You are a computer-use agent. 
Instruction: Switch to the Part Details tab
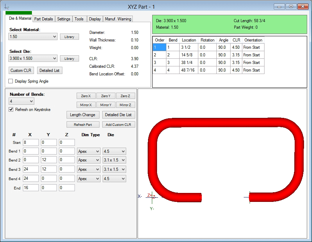(x=44, y=19)
